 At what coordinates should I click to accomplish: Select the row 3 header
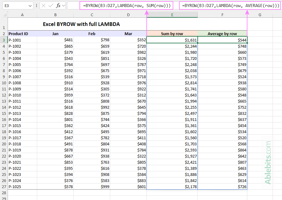click(x=4, y=40)
